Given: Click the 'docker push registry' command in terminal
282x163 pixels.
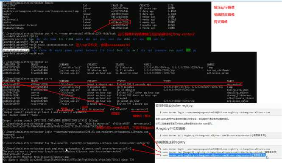Looking at the screenshot, I should 67,149.
